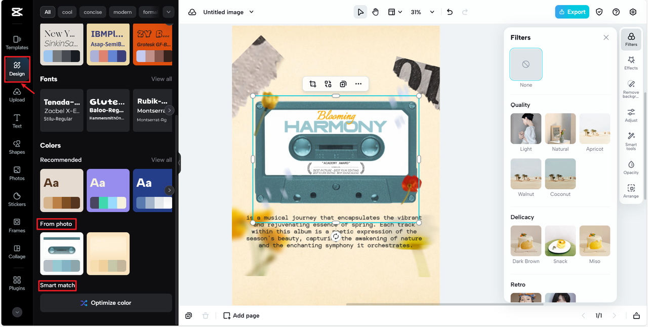This screenshot has height=327, width=648.
Task: Open the Stickers sidebar panel
Action: tap(17, 199)
